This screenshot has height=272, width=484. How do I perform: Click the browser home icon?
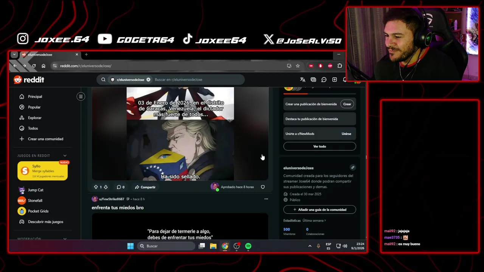coord(43,66)
